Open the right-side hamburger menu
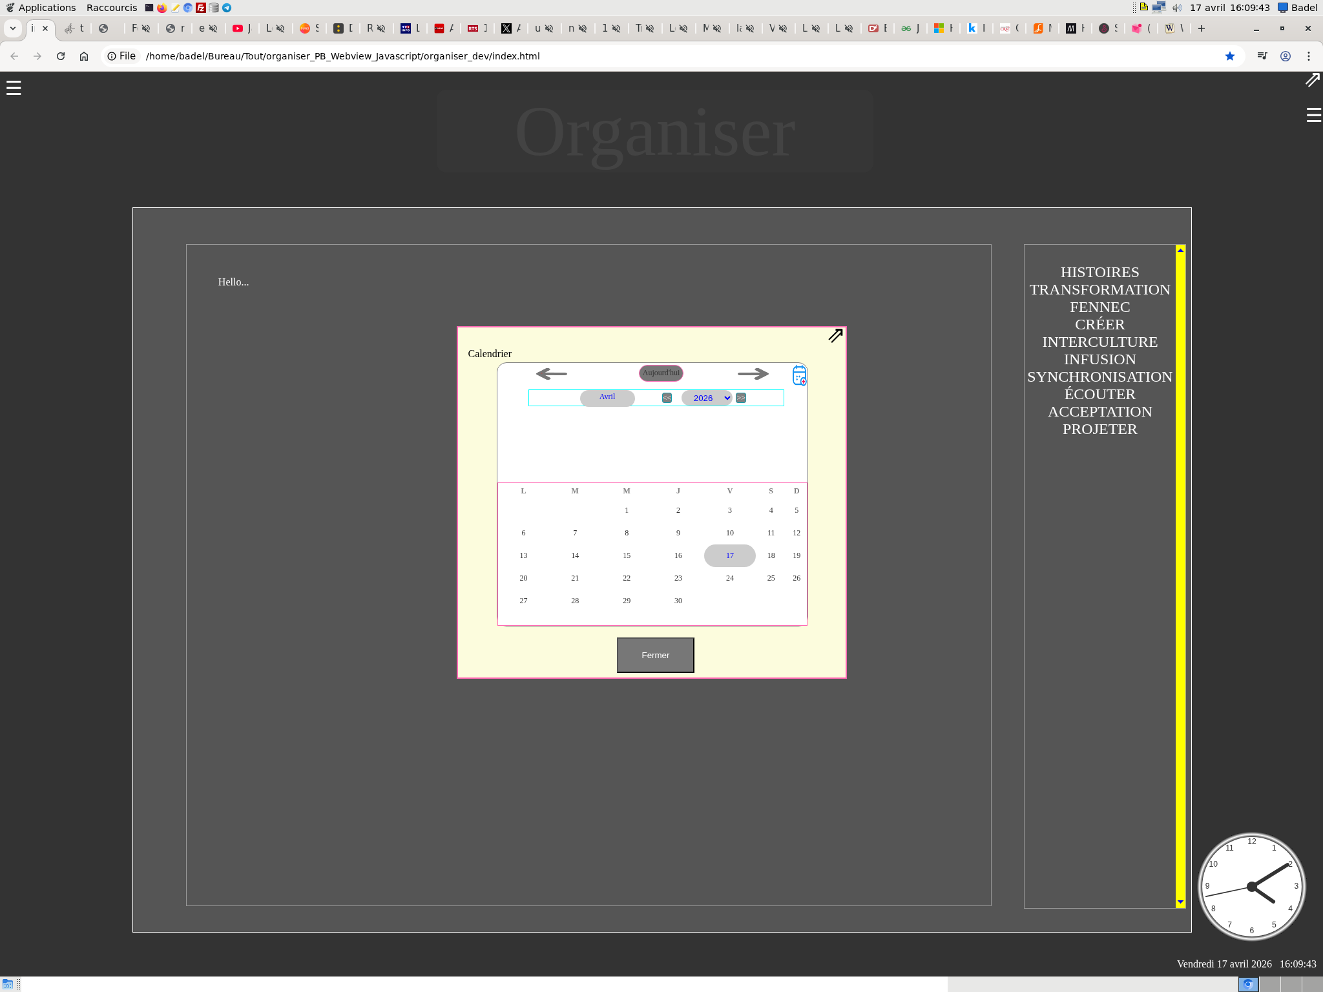 pyautogui.click(x=1313, y=115)
